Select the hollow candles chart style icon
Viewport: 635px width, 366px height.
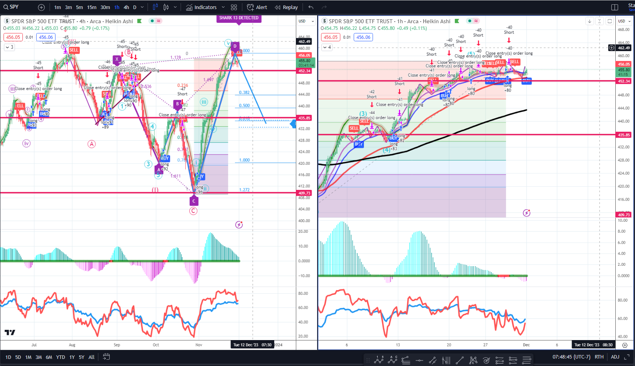[166, 7]
